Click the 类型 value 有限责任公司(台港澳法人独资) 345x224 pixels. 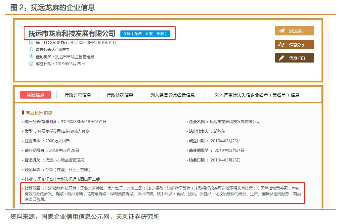pyautogui.click(x=64, y=131)
